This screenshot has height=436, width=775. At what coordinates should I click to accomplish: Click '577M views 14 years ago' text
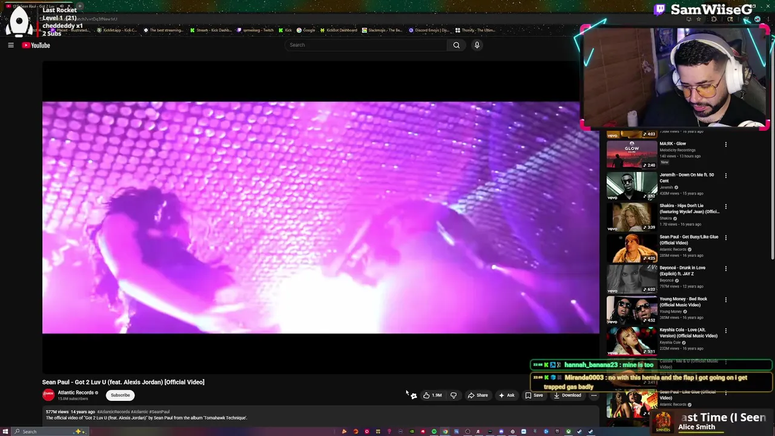coord(70,412)
